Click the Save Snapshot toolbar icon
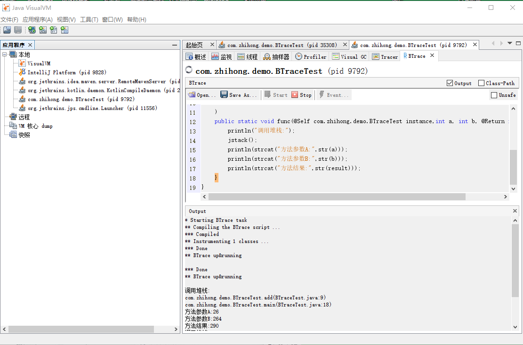The width and height of the screenshot is (523, 345). 18,30
